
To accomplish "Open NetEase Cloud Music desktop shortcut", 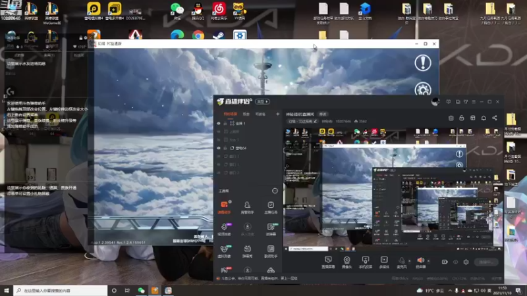I will coord(219,11).
